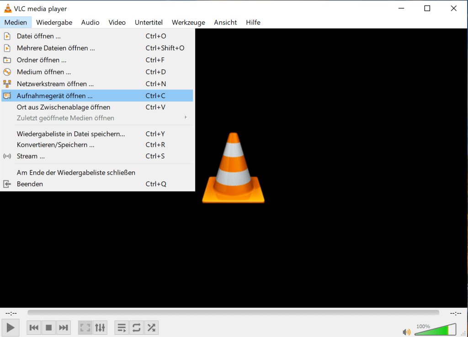Open the Wiedergabe menu
The image size is (468, 337).
(54, 22)
